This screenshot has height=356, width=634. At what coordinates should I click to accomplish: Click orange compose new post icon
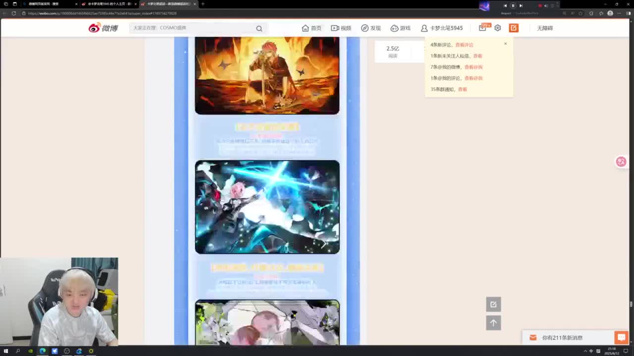pyautogui.click(x=514, y=28)
